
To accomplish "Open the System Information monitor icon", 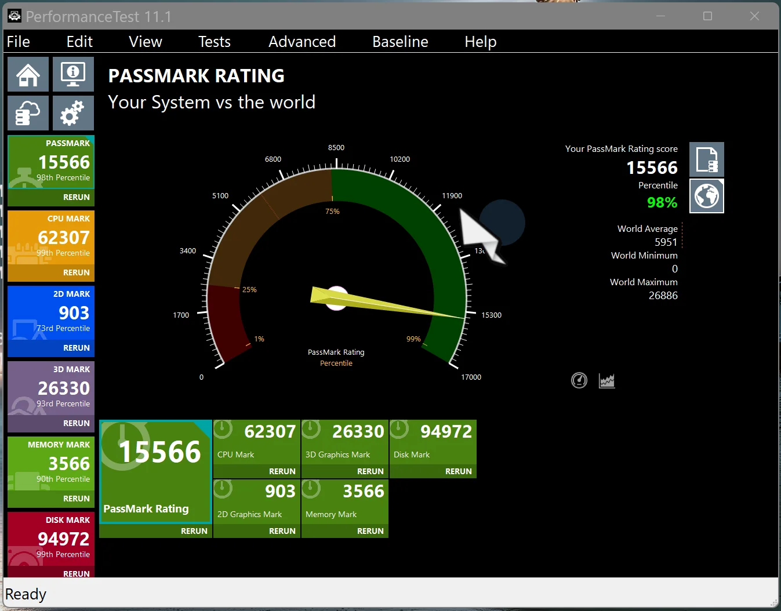I will coord(73,74).
